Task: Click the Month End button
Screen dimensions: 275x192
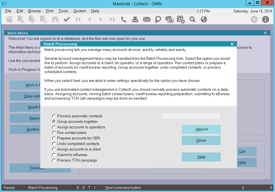Action: (25, 107)
